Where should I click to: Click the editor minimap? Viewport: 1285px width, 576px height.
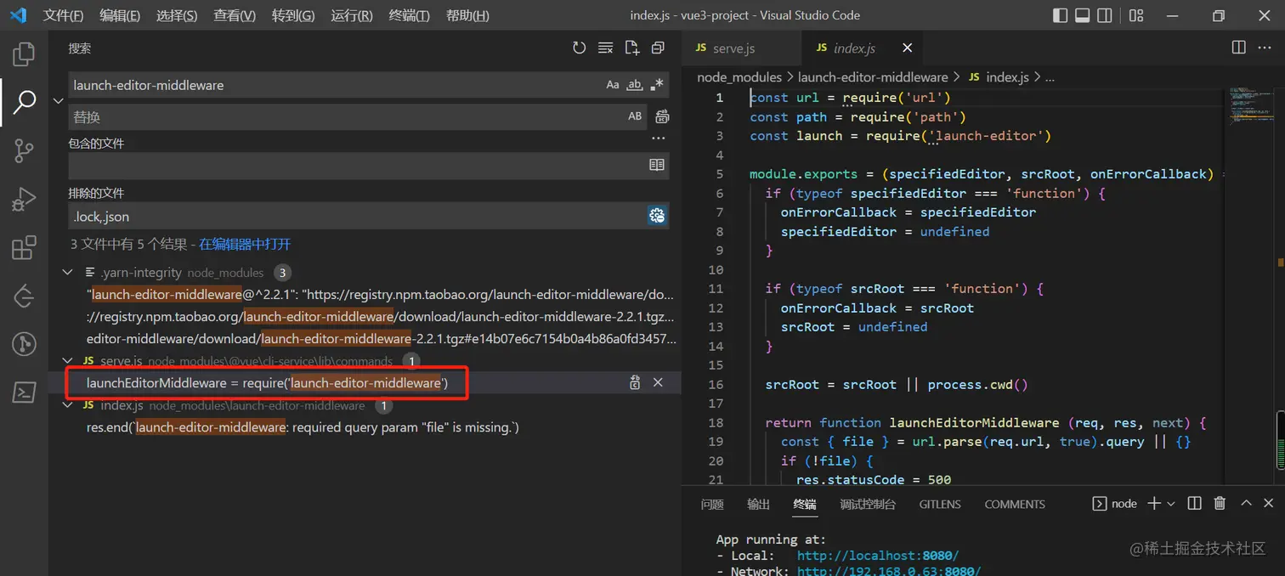1249,106
